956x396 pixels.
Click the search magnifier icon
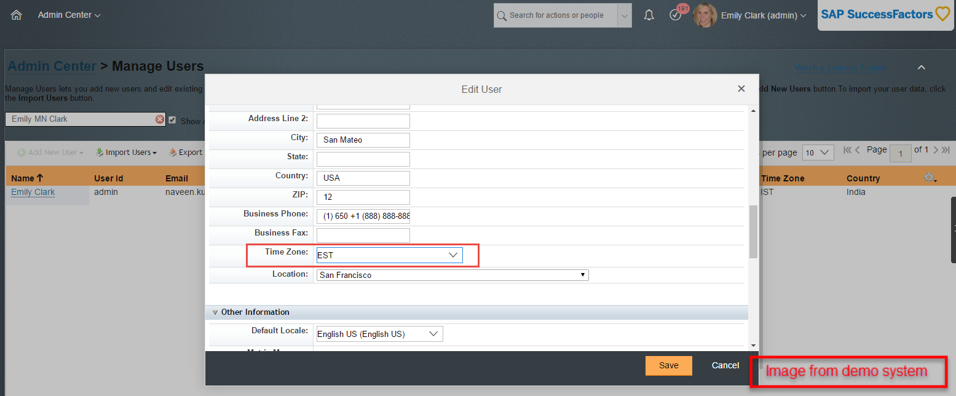tap(502, 15)
